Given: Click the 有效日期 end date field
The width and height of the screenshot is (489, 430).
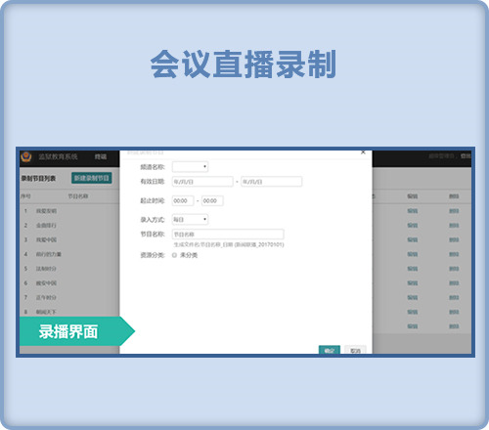Looking at the screenshot, I should click(271, 182).
